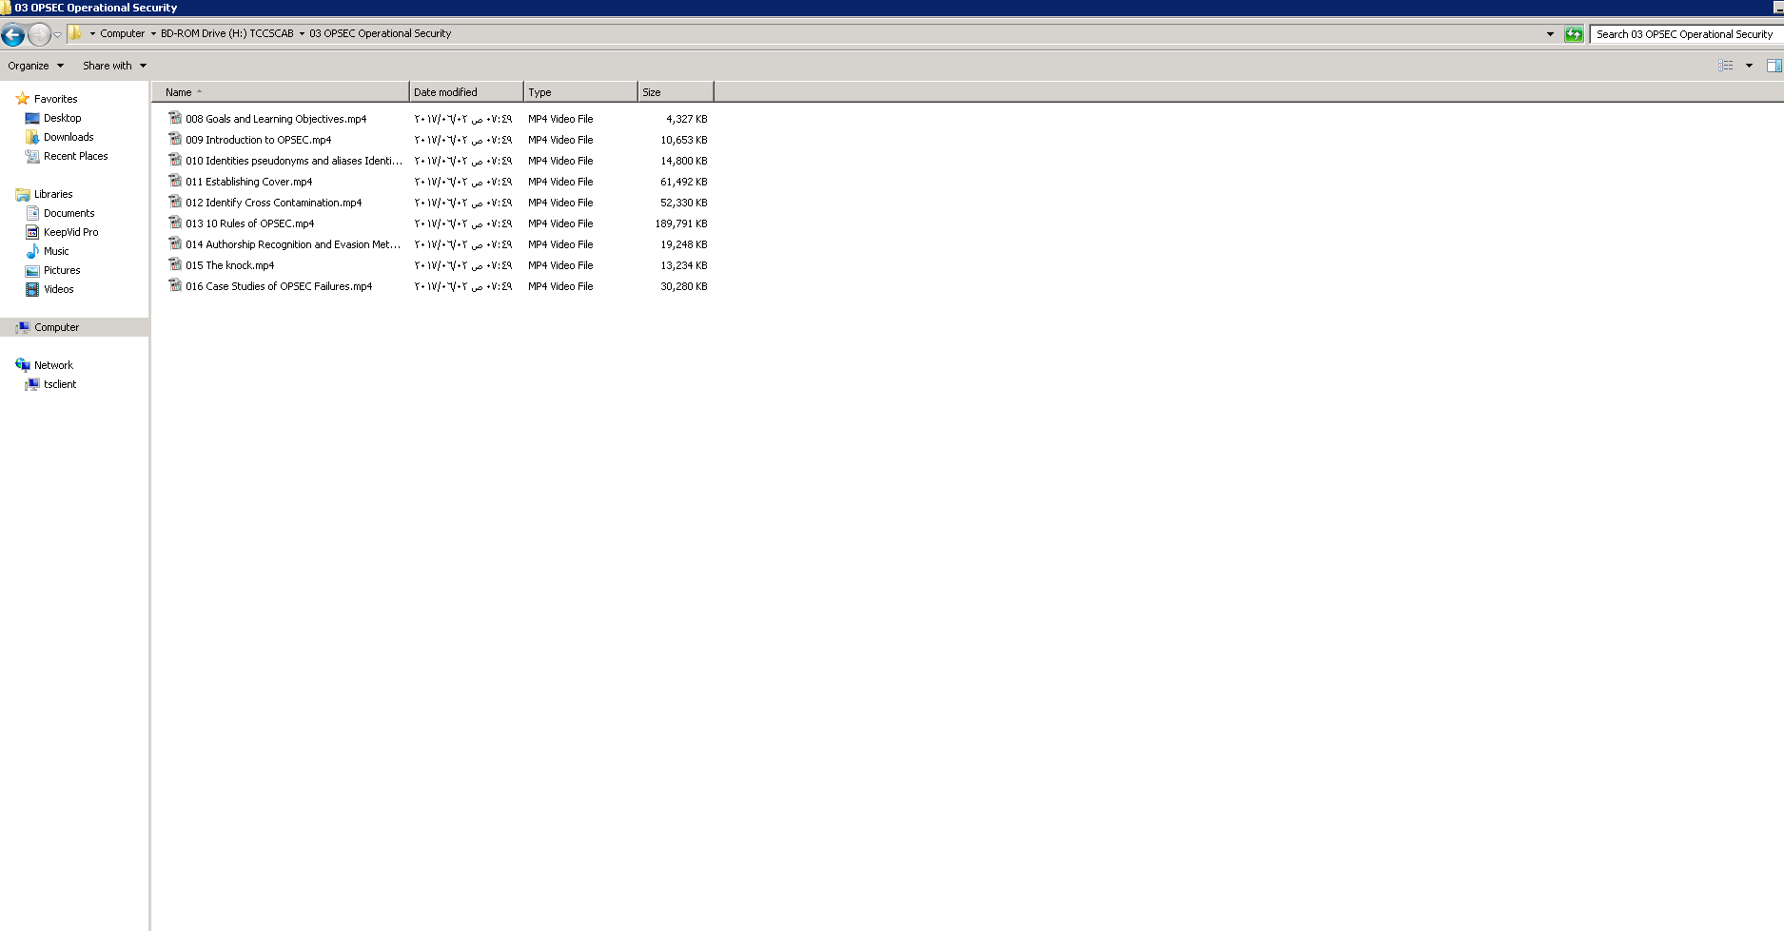This screenshot has height=931, width=1784.
Task: Click the Back navigation arrow button
Action: [x=13, y=35]
